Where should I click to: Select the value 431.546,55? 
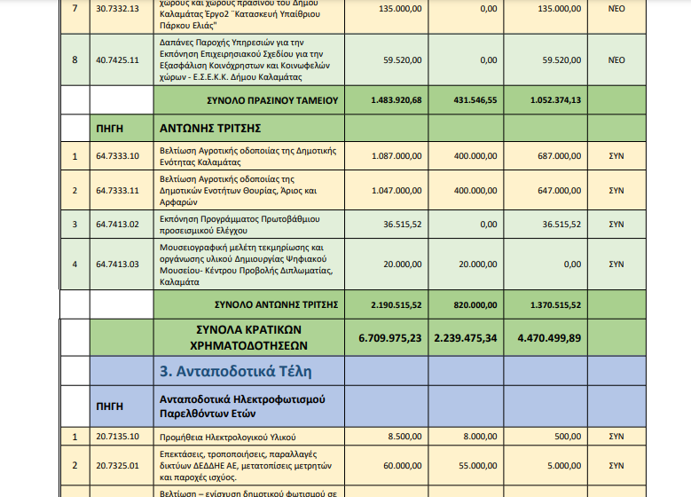click(475, 100)
